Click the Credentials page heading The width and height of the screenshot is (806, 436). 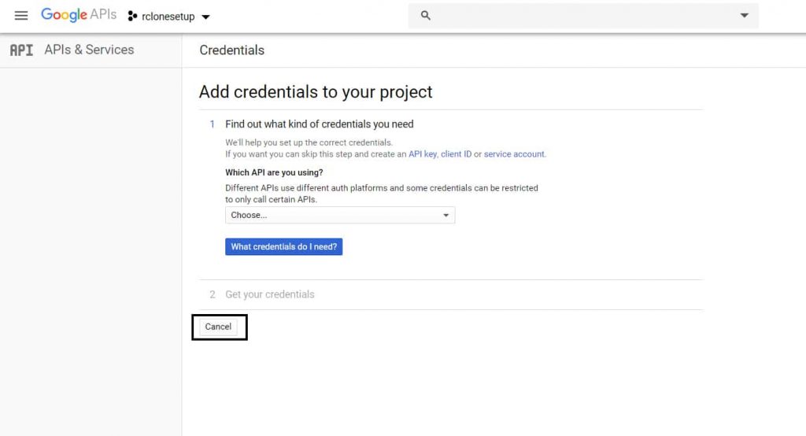point(232,50)
